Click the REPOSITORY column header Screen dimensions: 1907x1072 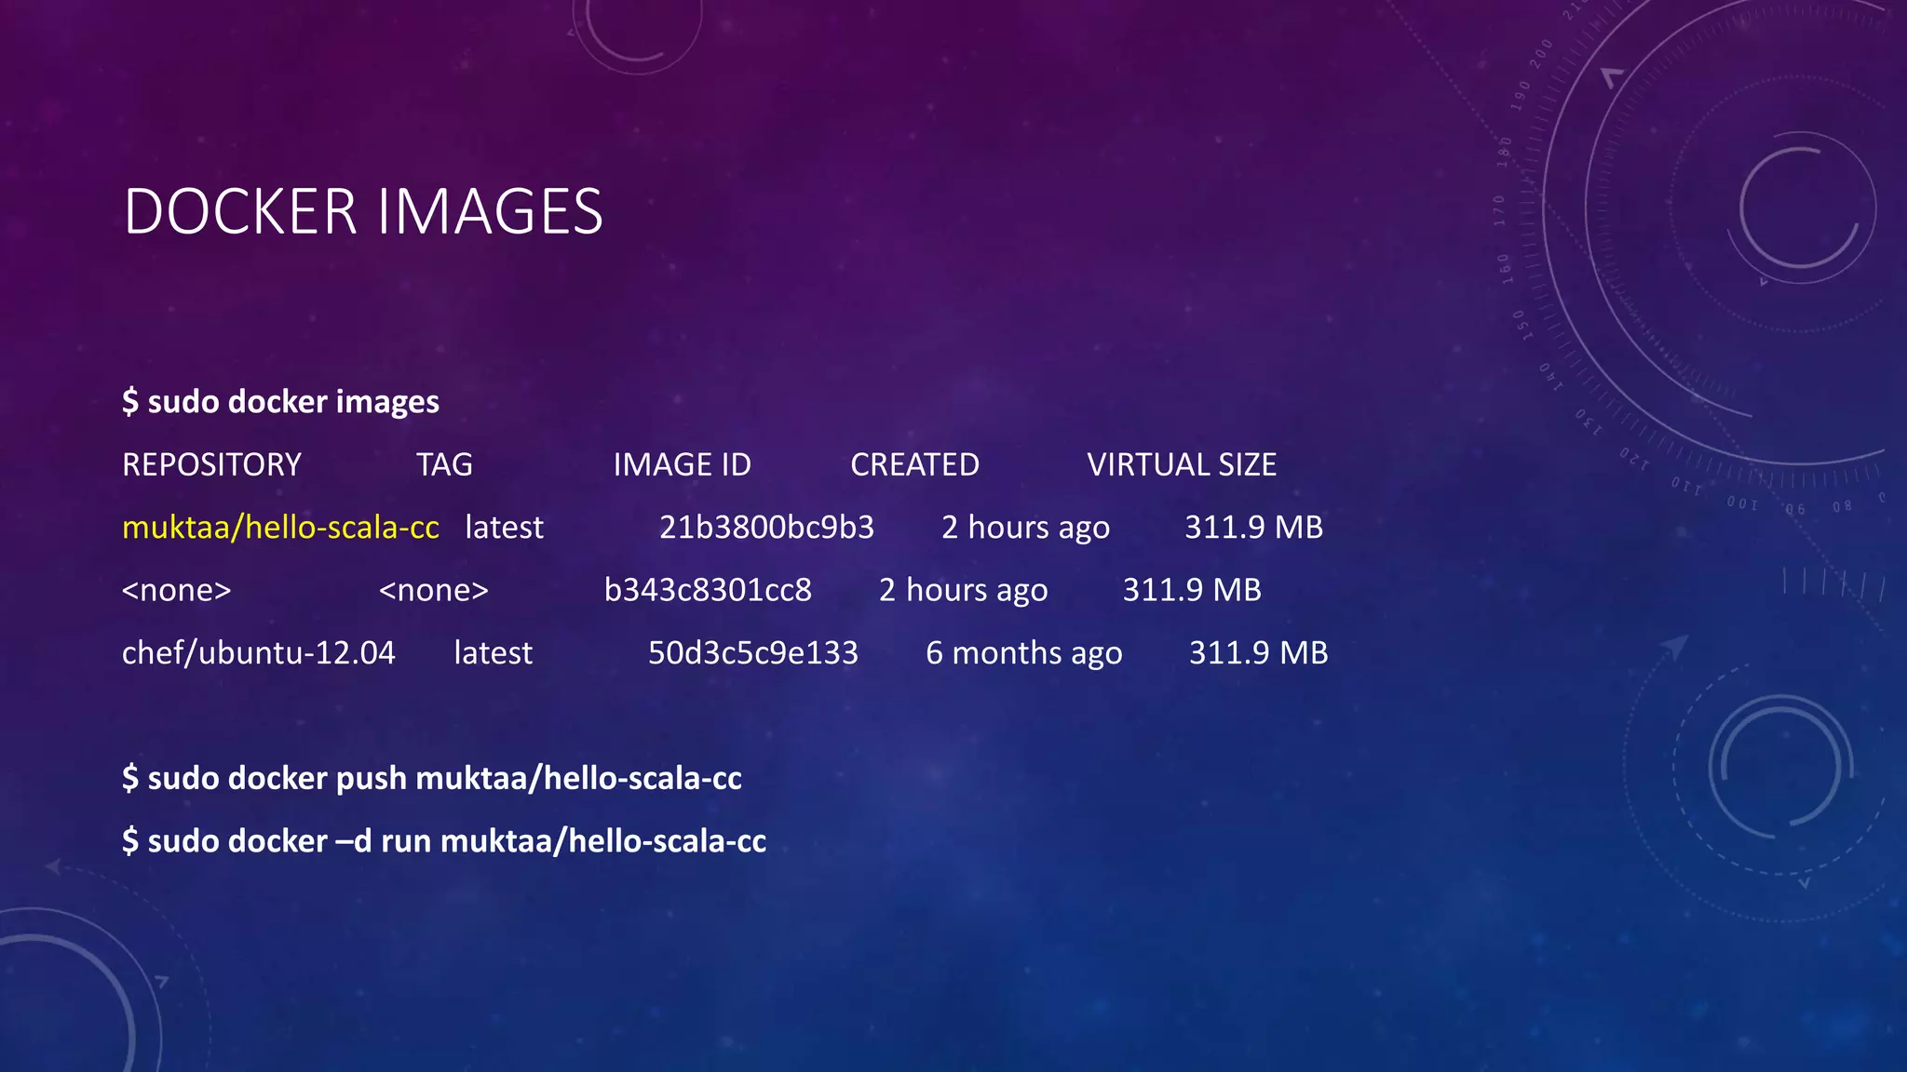[212, 464]
